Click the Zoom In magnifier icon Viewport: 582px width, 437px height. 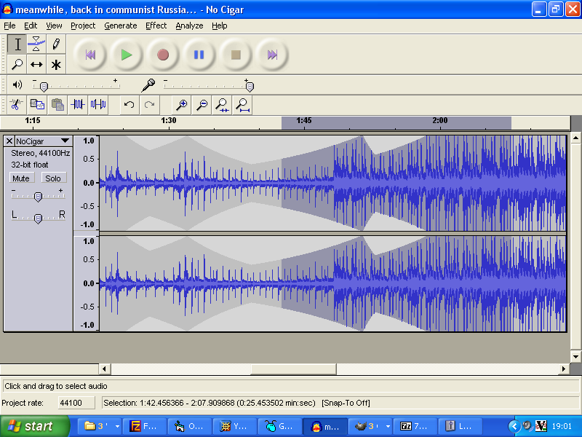pos(182,105)
